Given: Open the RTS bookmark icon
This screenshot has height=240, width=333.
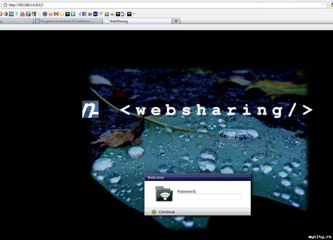Looking at the screenshot, I should click(90, 14).
